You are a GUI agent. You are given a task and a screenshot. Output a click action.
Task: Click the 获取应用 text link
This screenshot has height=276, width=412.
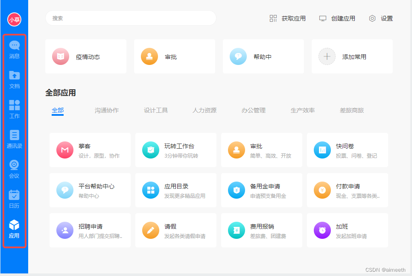coord(293,18)
